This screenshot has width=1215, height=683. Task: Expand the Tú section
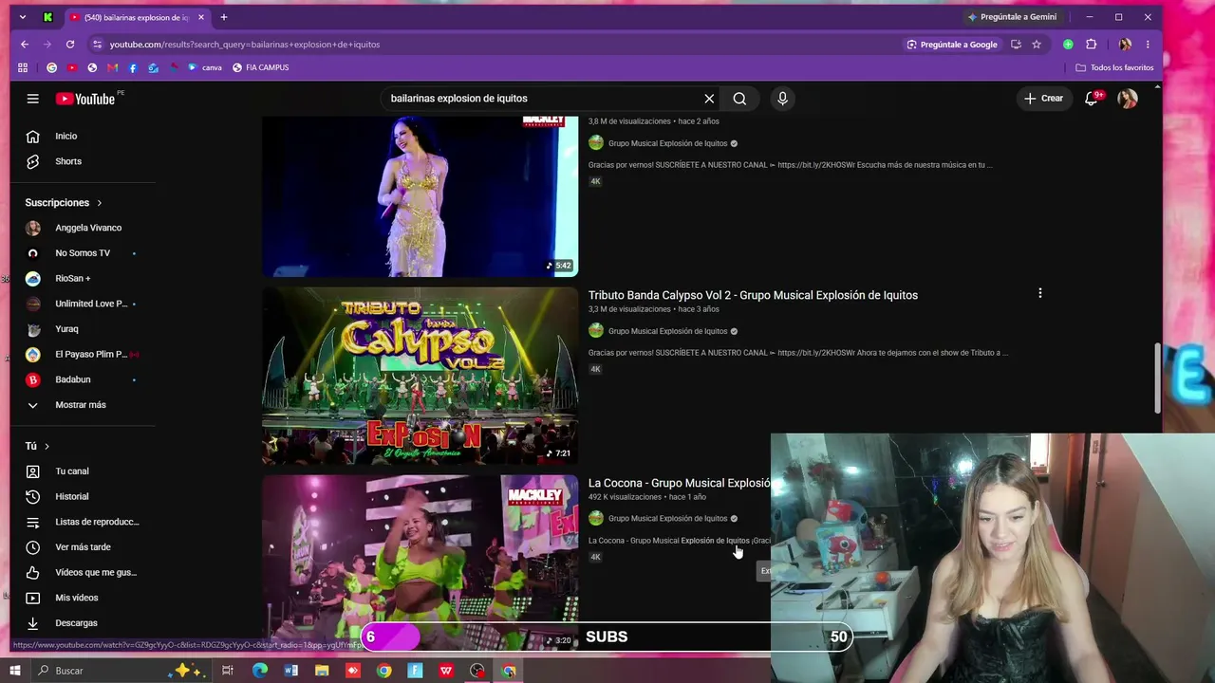37,446
